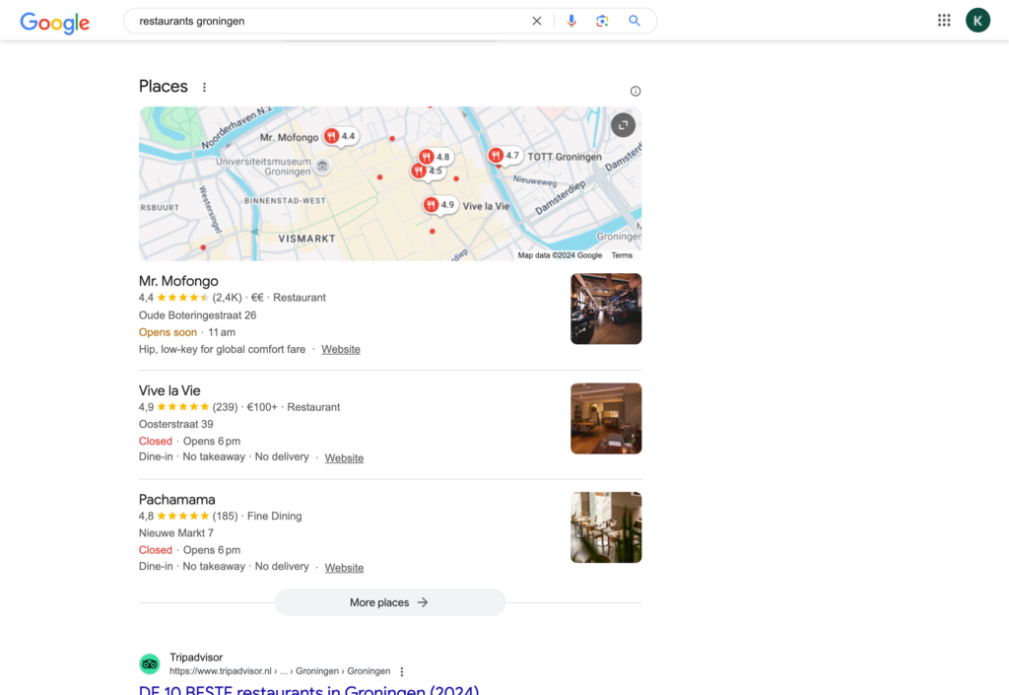
Task: Click tripadvisor.nl URL breadcrumb
Action: tap(280, 671)
